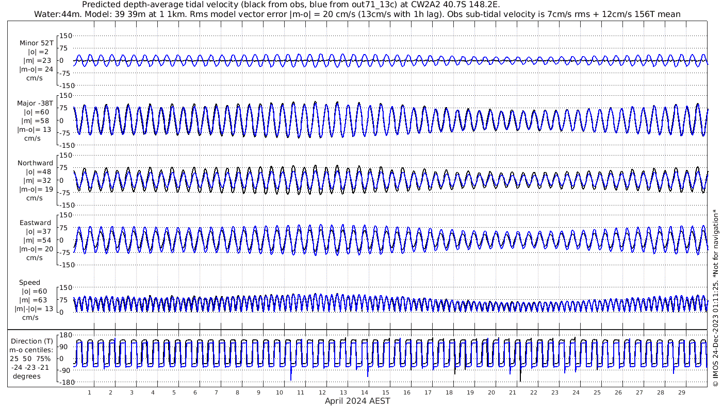This screenshot has width=722, height=412.
Task: Select day 10 on the April date axis
Action: tap(280, 392)
